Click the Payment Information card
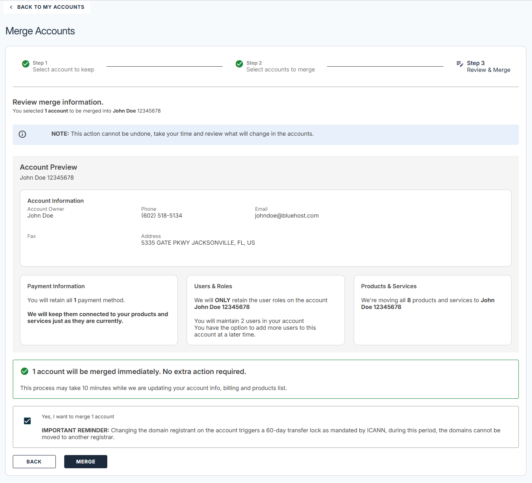 pos(99,310)
